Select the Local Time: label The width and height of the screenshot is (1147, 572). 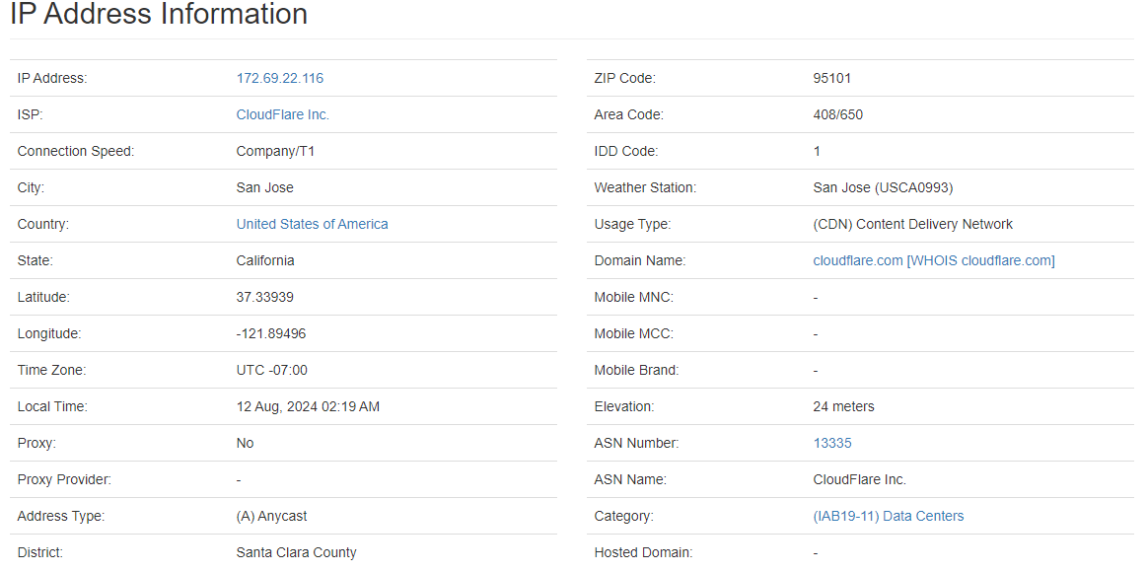point(52,406)
